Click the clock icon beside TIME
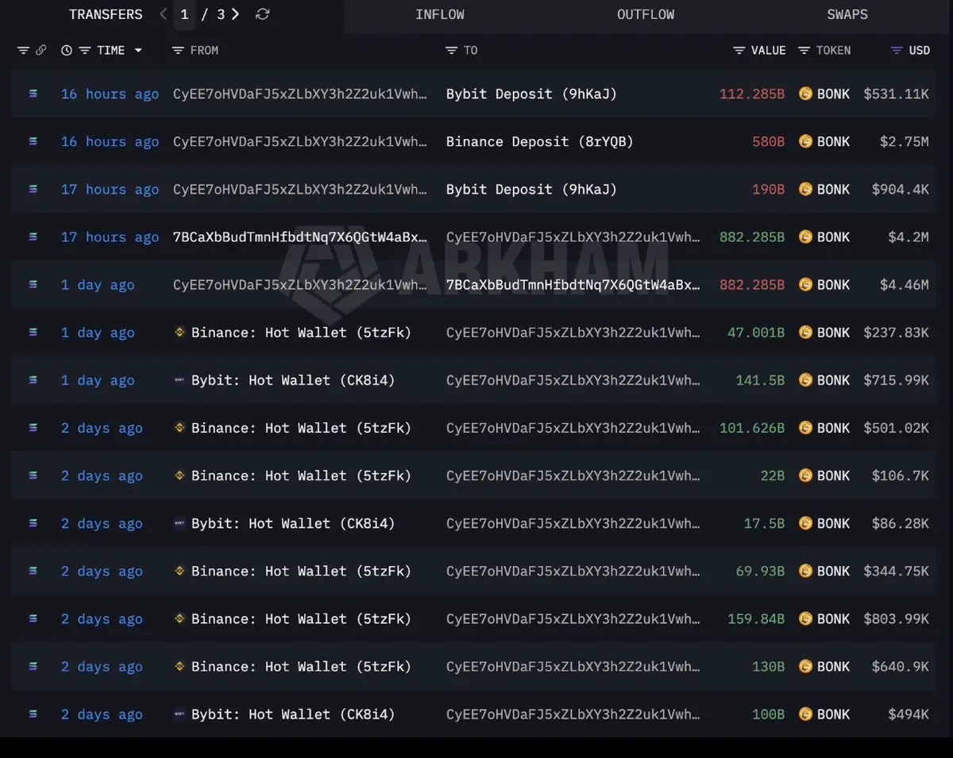The width and height of the screenshot is (953, 758). [x=67, y=50]
